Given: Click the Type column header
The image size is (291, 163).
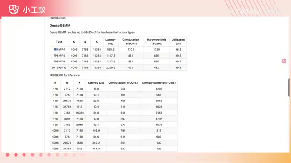Looking at the screenshot, I should coord(59,42).
